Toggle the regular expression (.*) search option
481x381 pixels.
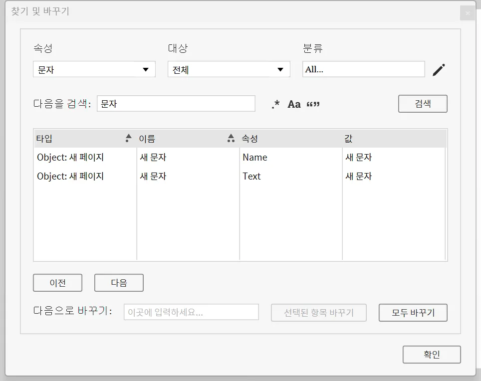[275, 104]
